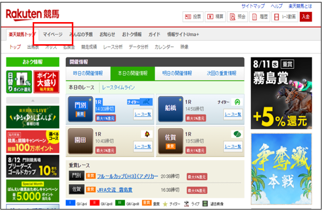Open the ポイント大盛り banner
326x215 pixels.
(47, 83)
